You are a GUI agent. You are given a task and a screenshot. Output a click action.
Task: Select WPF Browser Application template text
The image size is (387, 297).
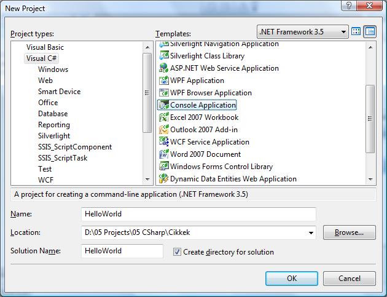(211, 93)
